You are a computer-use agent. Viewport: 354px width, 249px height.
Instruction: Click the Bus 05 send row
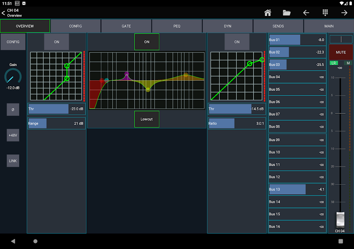[x=297, y=90]
